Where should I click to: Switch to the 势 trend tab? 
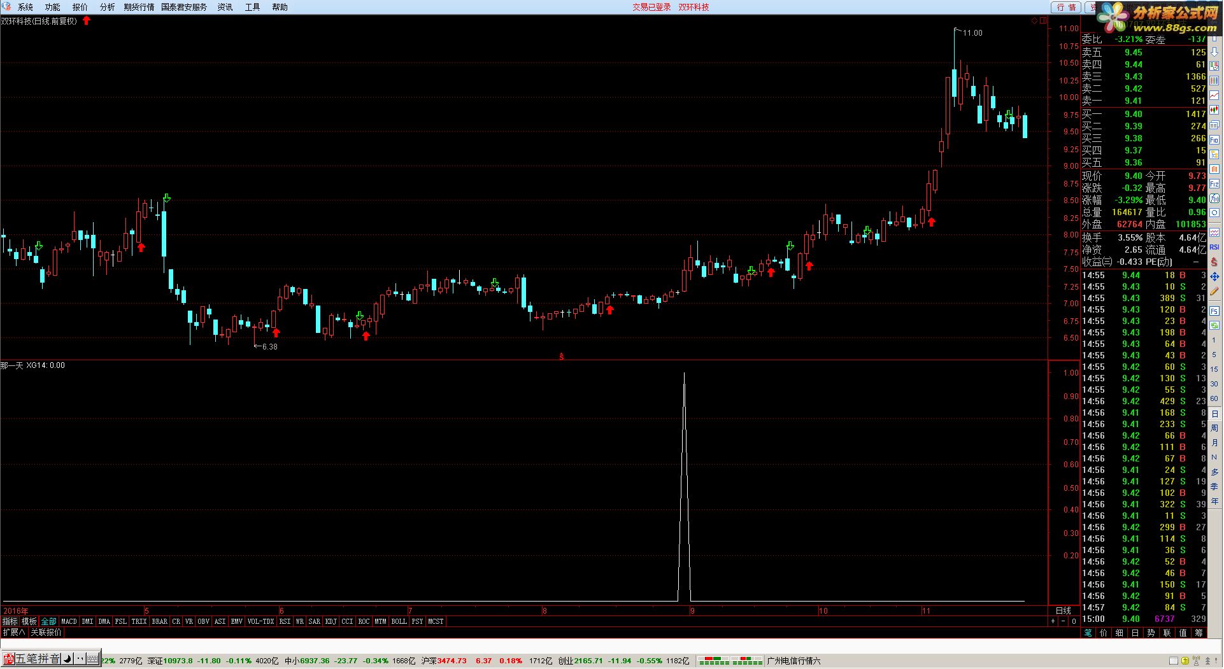[x=1151, y=632]
